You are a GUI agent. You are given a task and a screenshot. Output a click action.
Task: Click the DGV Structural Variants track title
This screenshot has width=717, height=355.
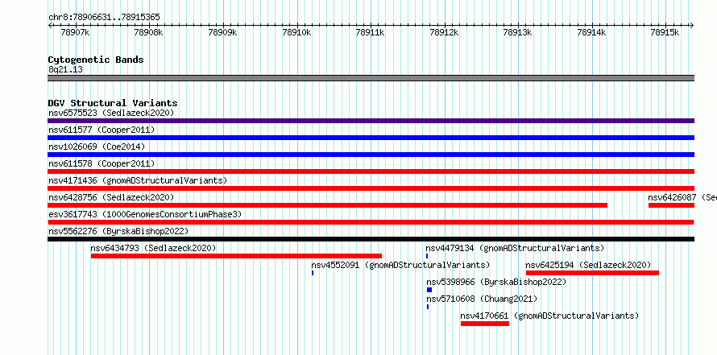113,103
